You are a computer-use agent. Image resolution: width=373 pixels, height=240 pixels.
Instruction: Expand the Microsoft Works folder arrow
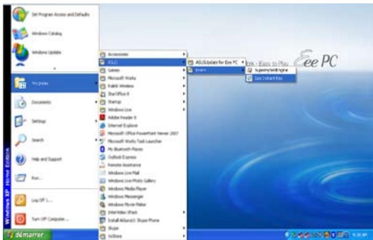[184, 78]
